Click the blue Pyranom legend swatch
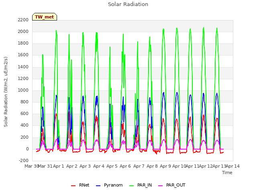 tap(98, 186)
